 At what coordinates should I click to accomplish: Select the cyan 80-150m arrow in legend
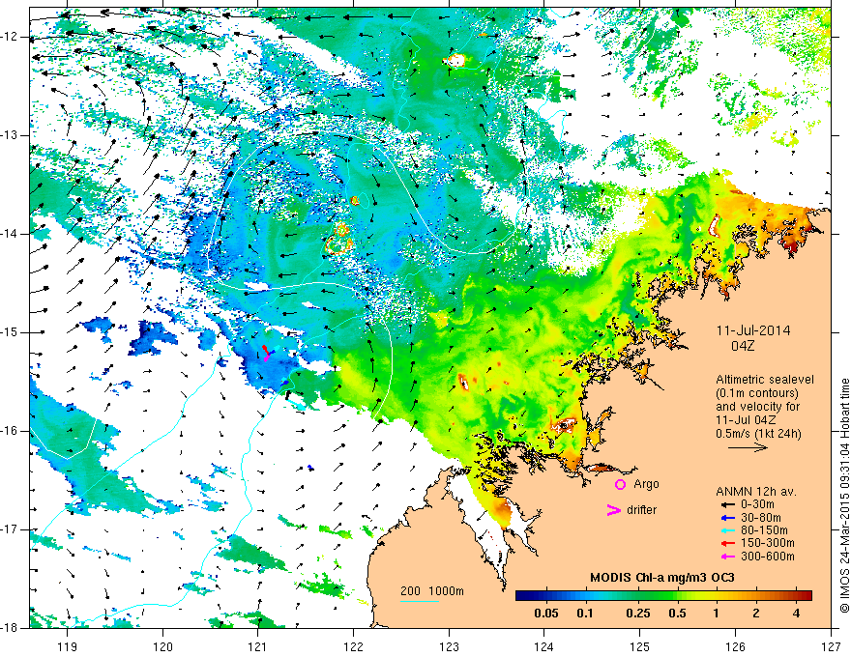click(x=726, y=530)
